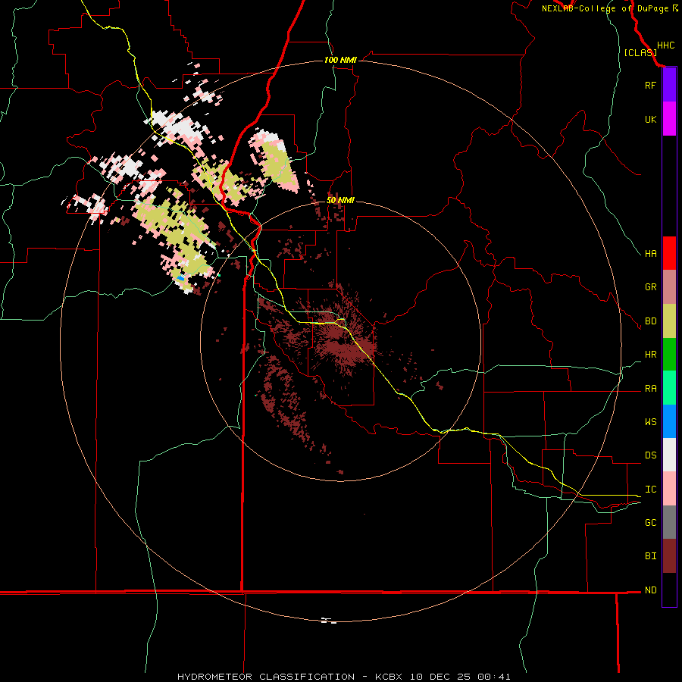Viewport: 682px width, 682px height.
Task: Click the DS legend label
Action: [x=650, y=455]
